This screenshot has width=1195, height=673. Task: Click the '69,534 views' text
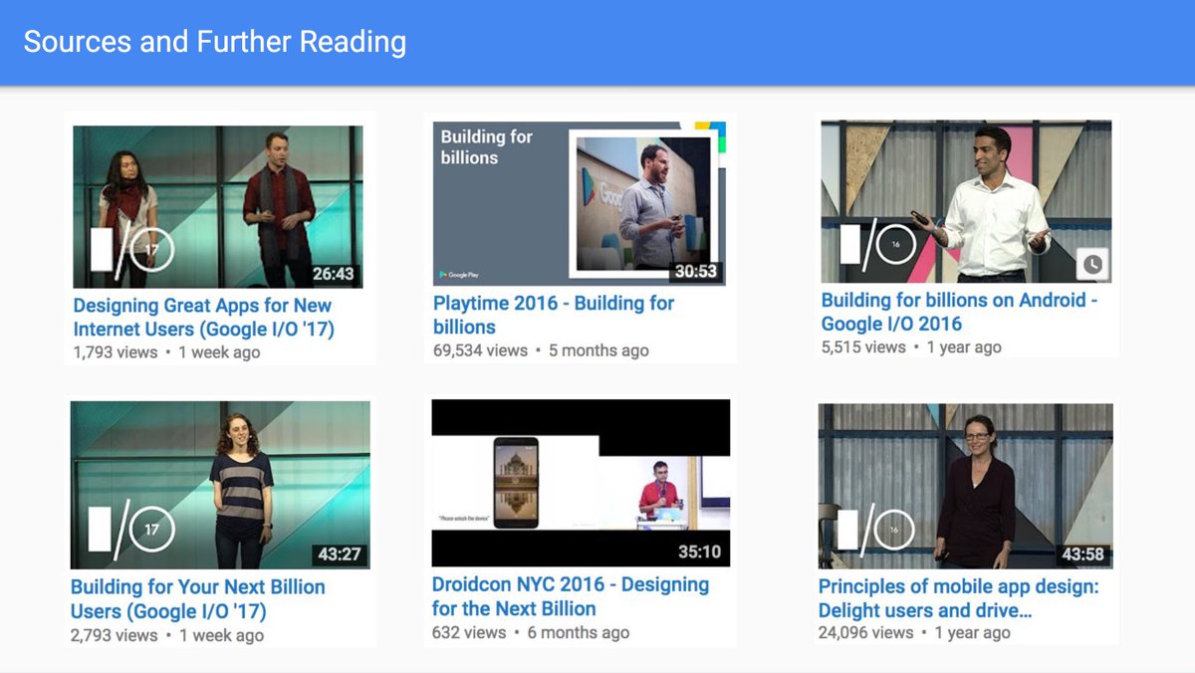tap(480, 350)
